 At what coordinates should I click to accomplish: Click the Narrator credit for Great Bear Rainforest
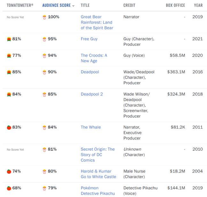click(131, 17)
